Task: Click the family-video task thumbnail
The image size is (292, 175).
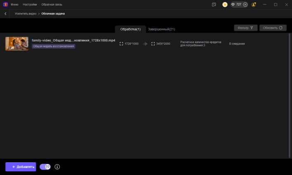Action: click(x=17, y=44)
